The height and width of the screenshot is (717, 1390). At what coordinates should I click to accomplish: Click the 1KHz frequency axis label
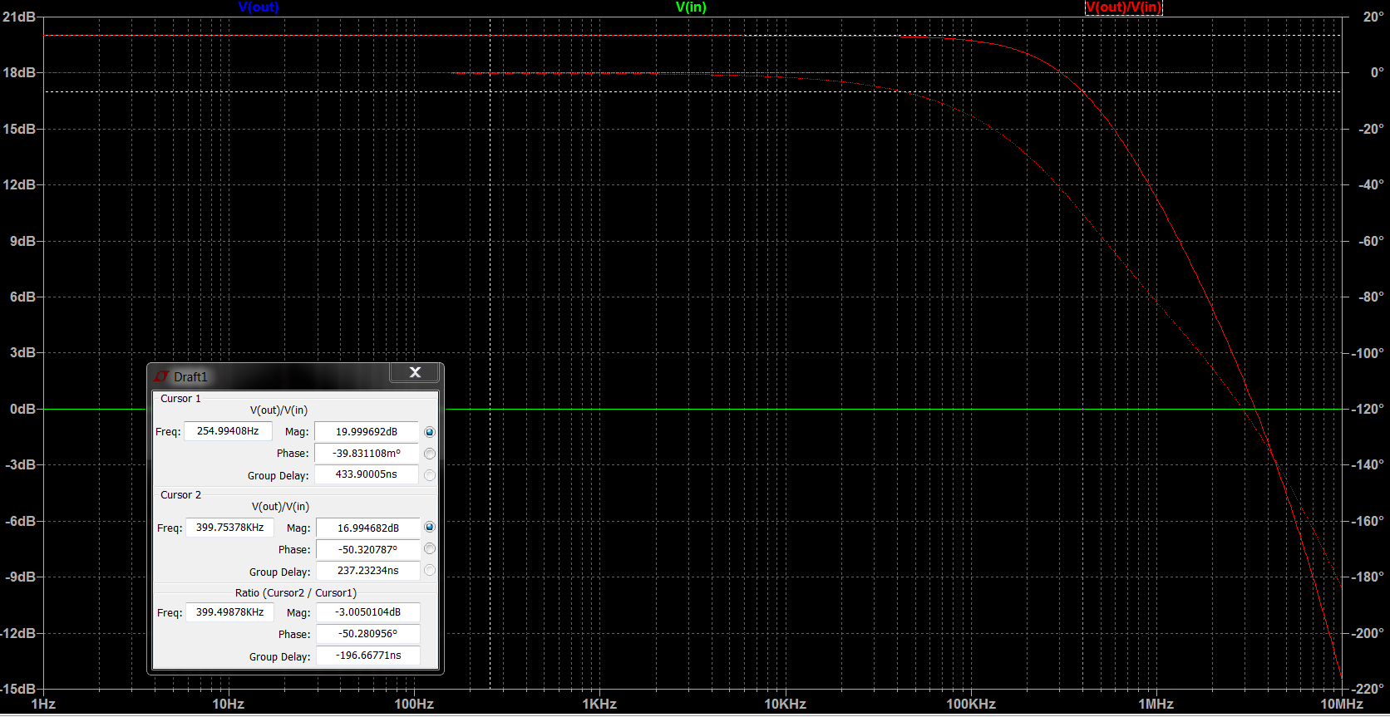tap(599, 705)
